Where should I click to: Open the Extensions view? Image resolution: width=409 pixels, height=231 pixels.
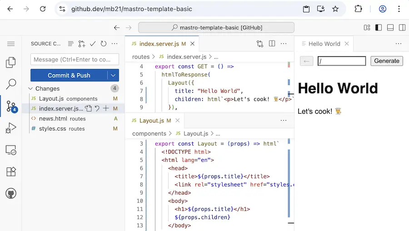pyautogui.click(x=11, y=172)
